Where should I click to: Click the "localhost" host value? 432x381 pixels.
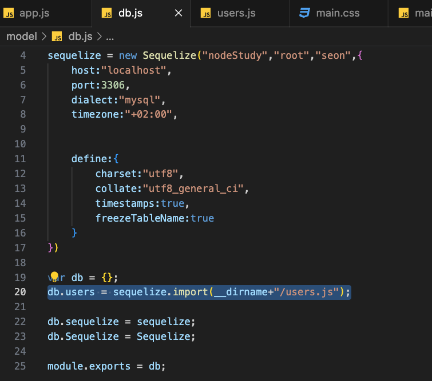pos(134,70)
